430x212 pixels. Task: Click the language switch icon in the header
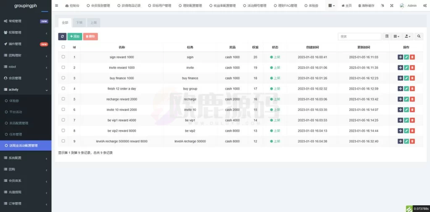pyautogui.click(x=383, y=5)
